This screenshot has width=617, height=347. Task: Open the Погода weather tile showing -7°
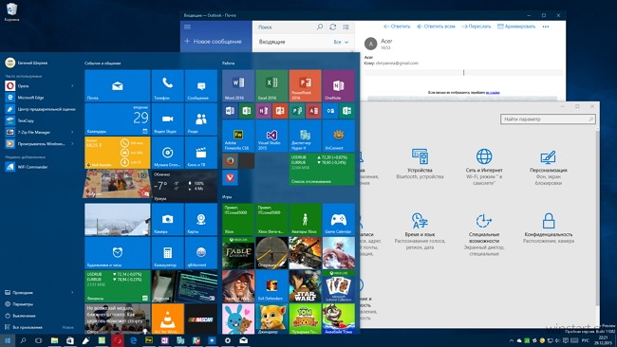[184, 186]
